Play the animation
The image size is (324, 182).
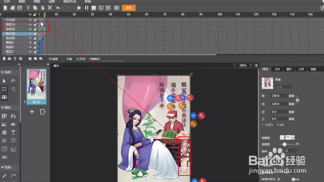[x=79, y=8]
